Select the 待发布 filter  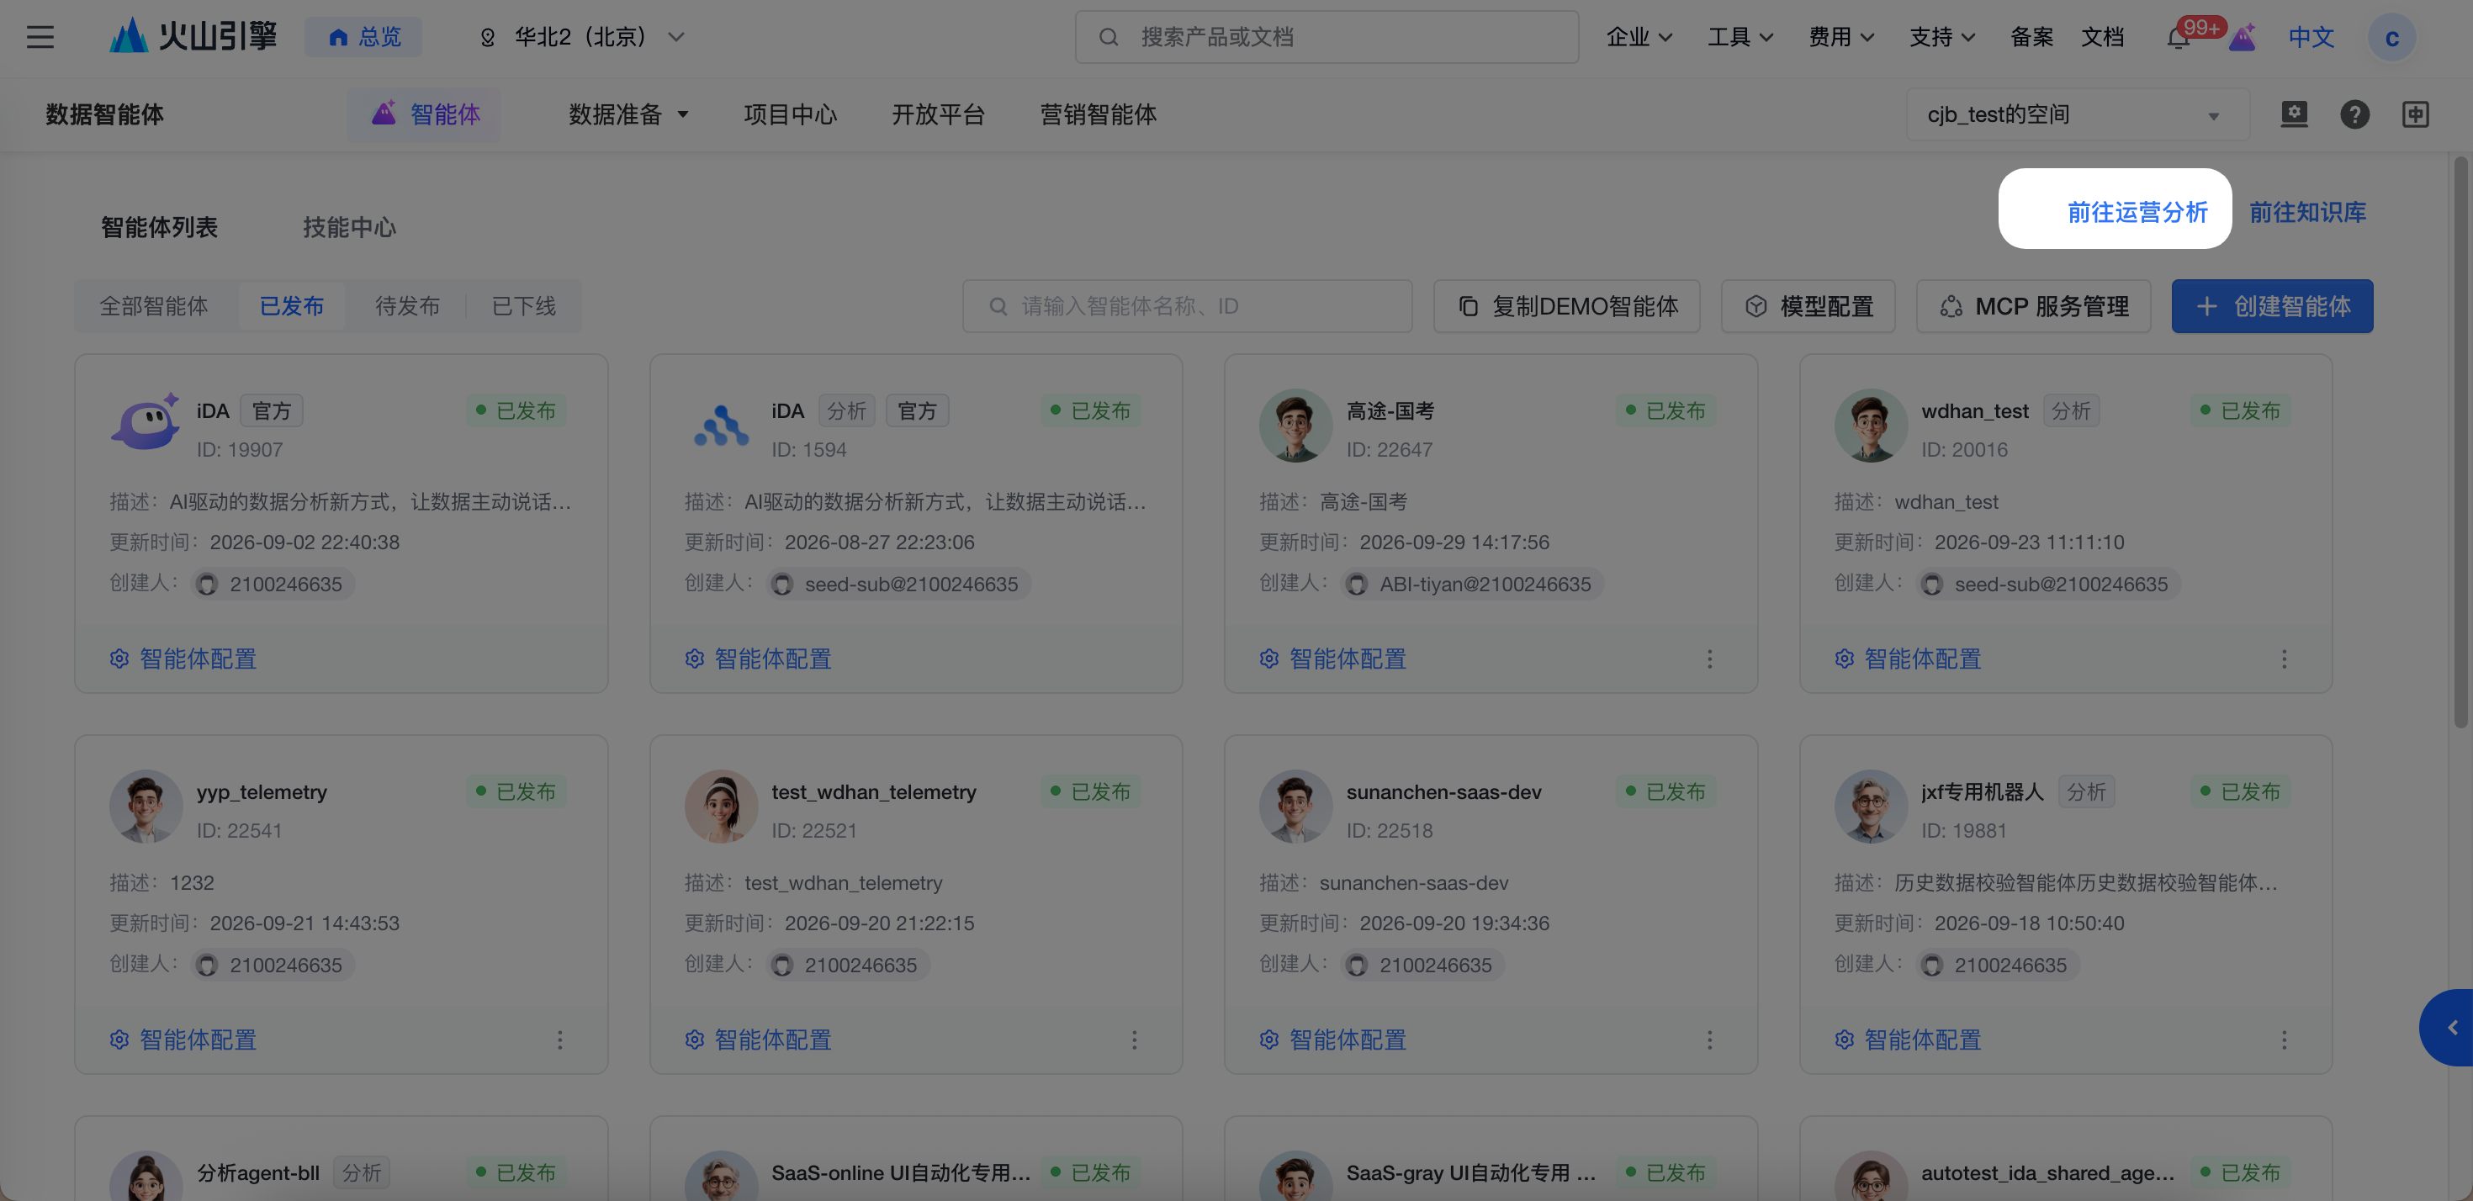(407, 306)
